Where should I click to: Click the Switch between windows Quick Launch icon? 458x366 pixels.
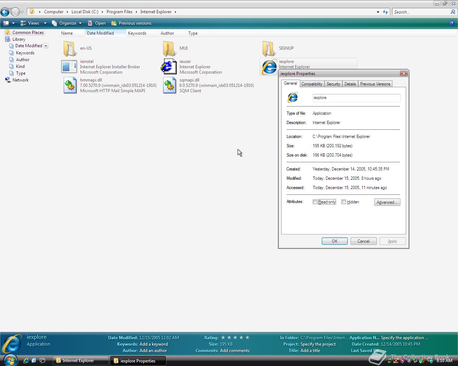click(x=42, y=361)
